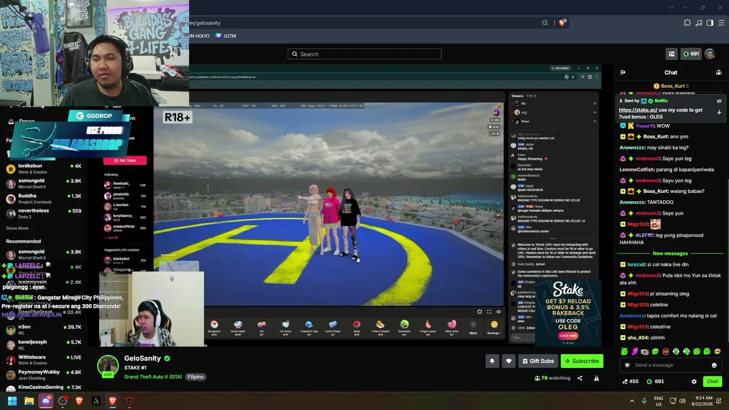Open File Explorer from taskbar
This screenshot has width=729, height=410.
[29, 401]
